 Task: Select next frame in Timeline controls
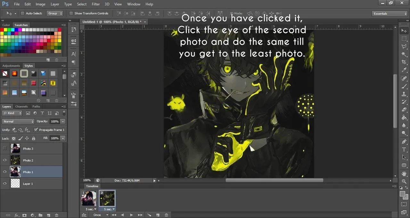140,215
